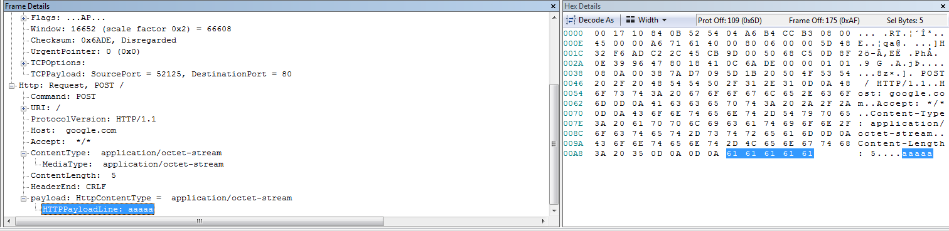Click the Decode As icon
Screen dimensions: 949x231
pyautogui.click(x=571, y=20)
